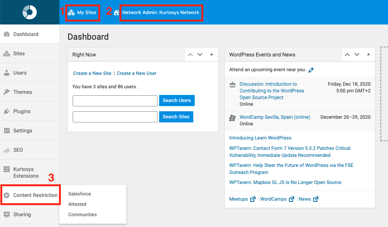388x227 pixels.
Task: Open the Network Admin: Kurtosys Network menu
Action: coord(161,12)
